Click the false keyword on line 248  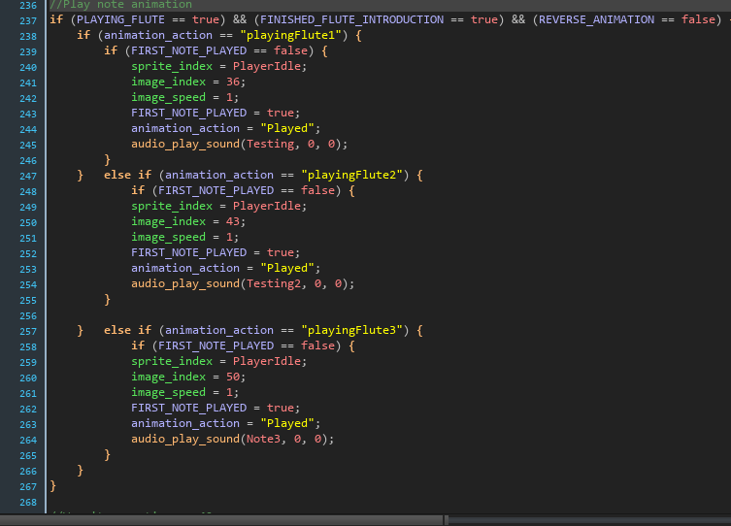coord(318,190)
